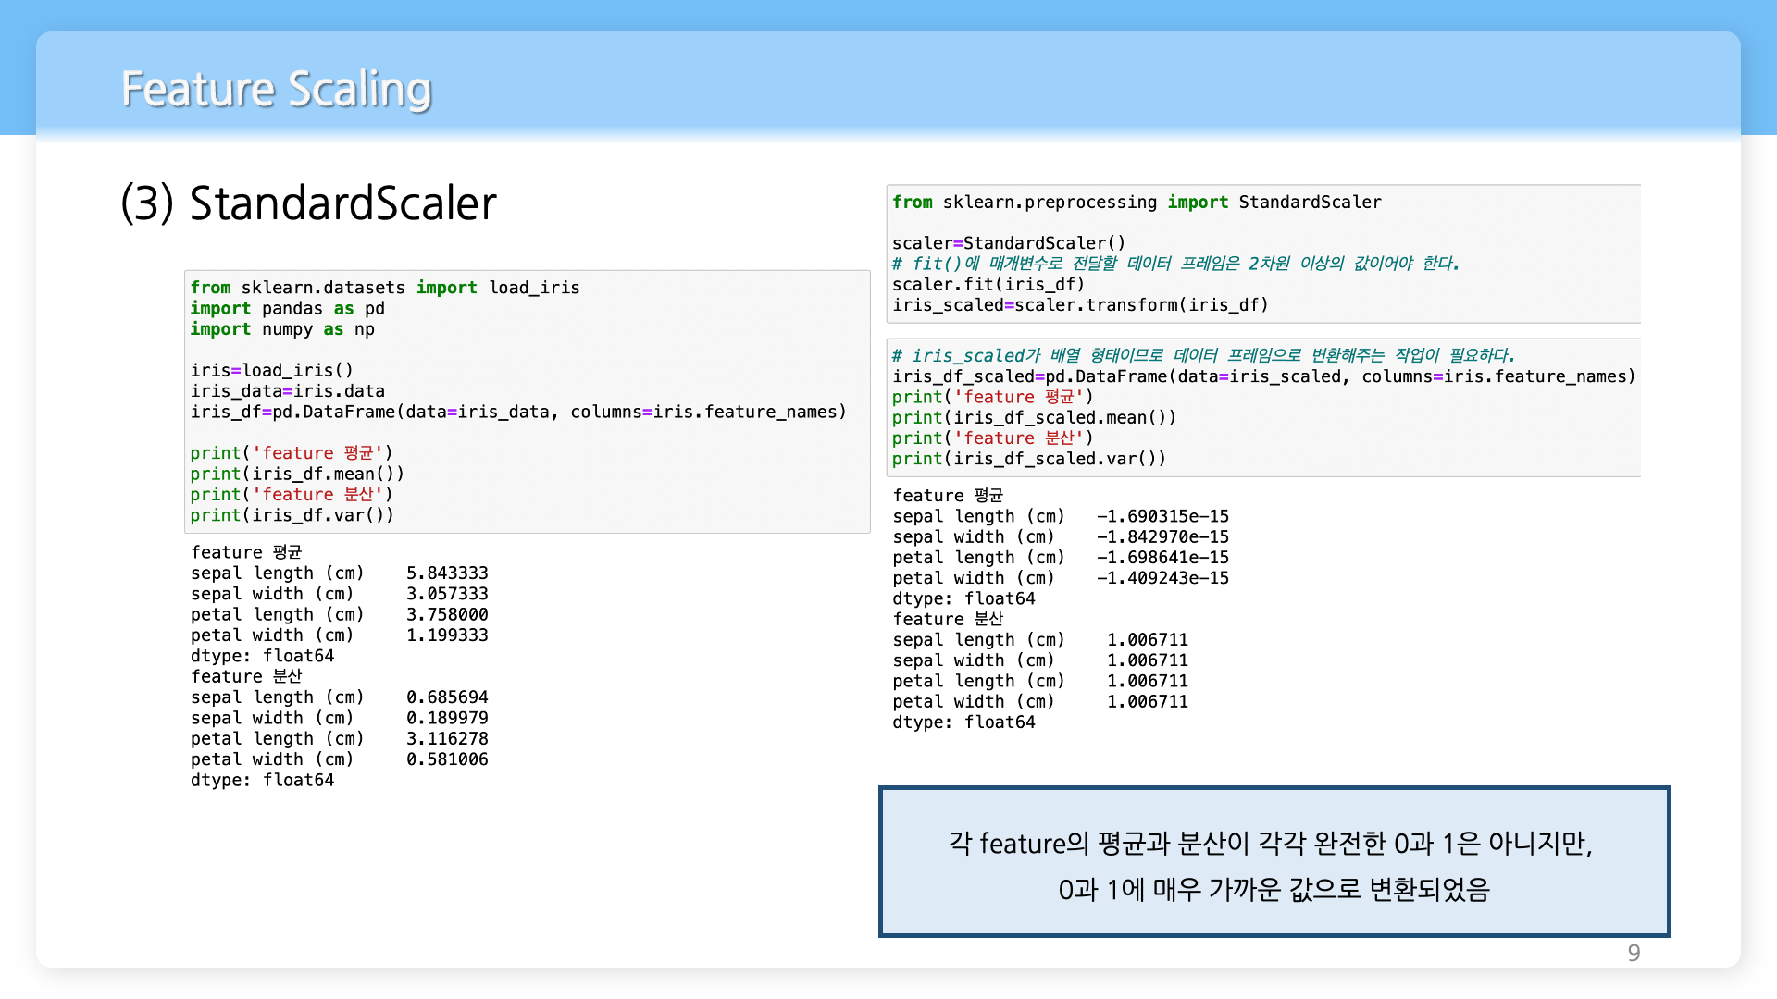The width and height of the screenshot is (1777, 999).
Task: Click the StandardScaler import code line
Action: [x=1136, y=202]
